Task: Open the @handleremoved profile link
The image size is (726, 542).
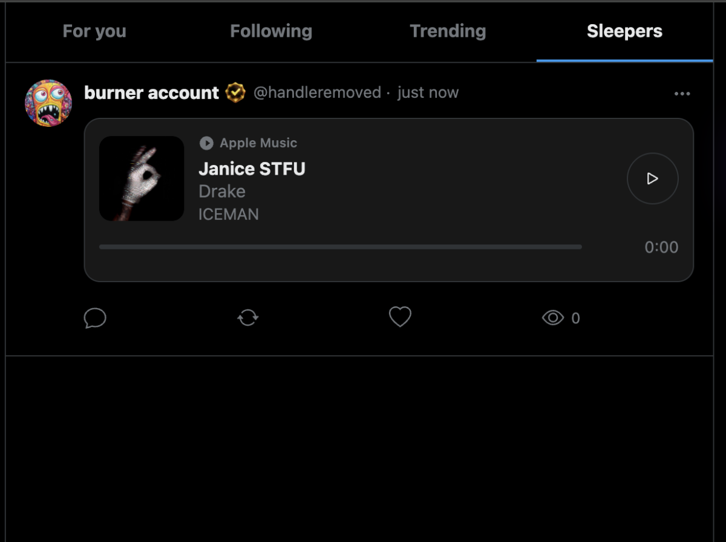Action: pos(317,92)
